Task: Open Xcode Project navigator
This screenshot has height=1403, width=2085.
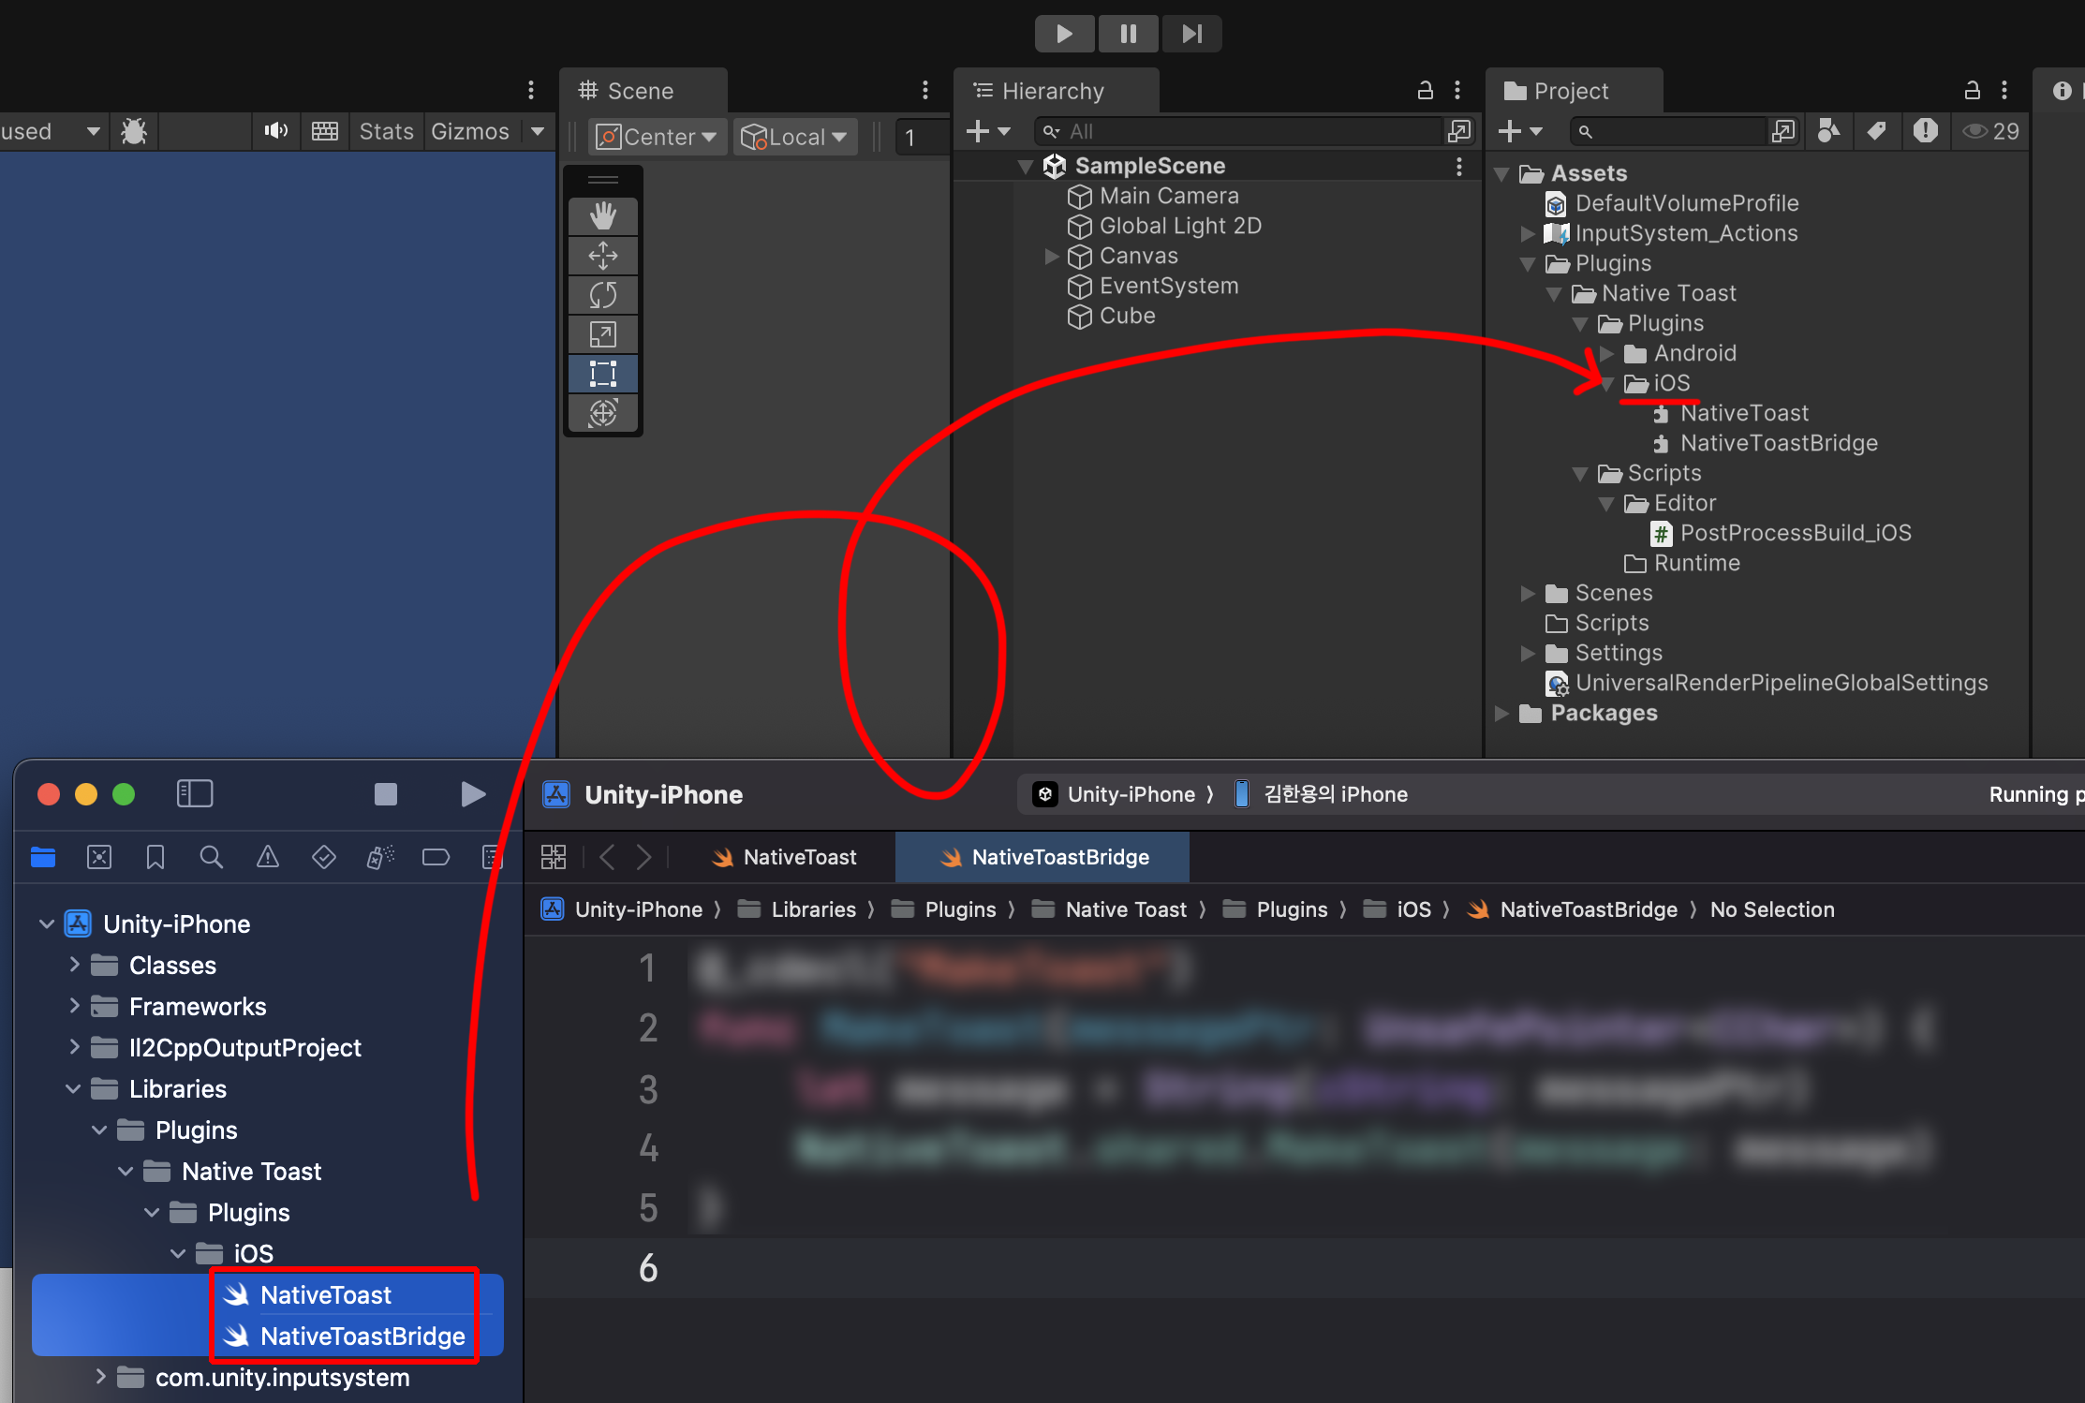Action: (43, 857)
